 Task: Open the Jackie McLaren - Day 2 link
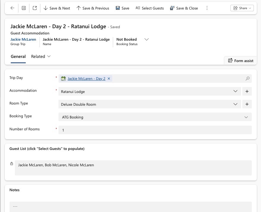tap(86, 79)
